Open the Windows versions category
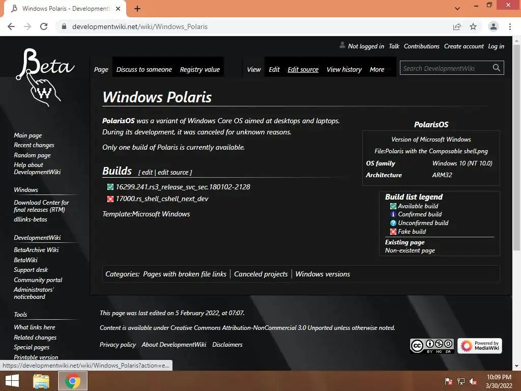521x391 pixels. pos(323,274)
